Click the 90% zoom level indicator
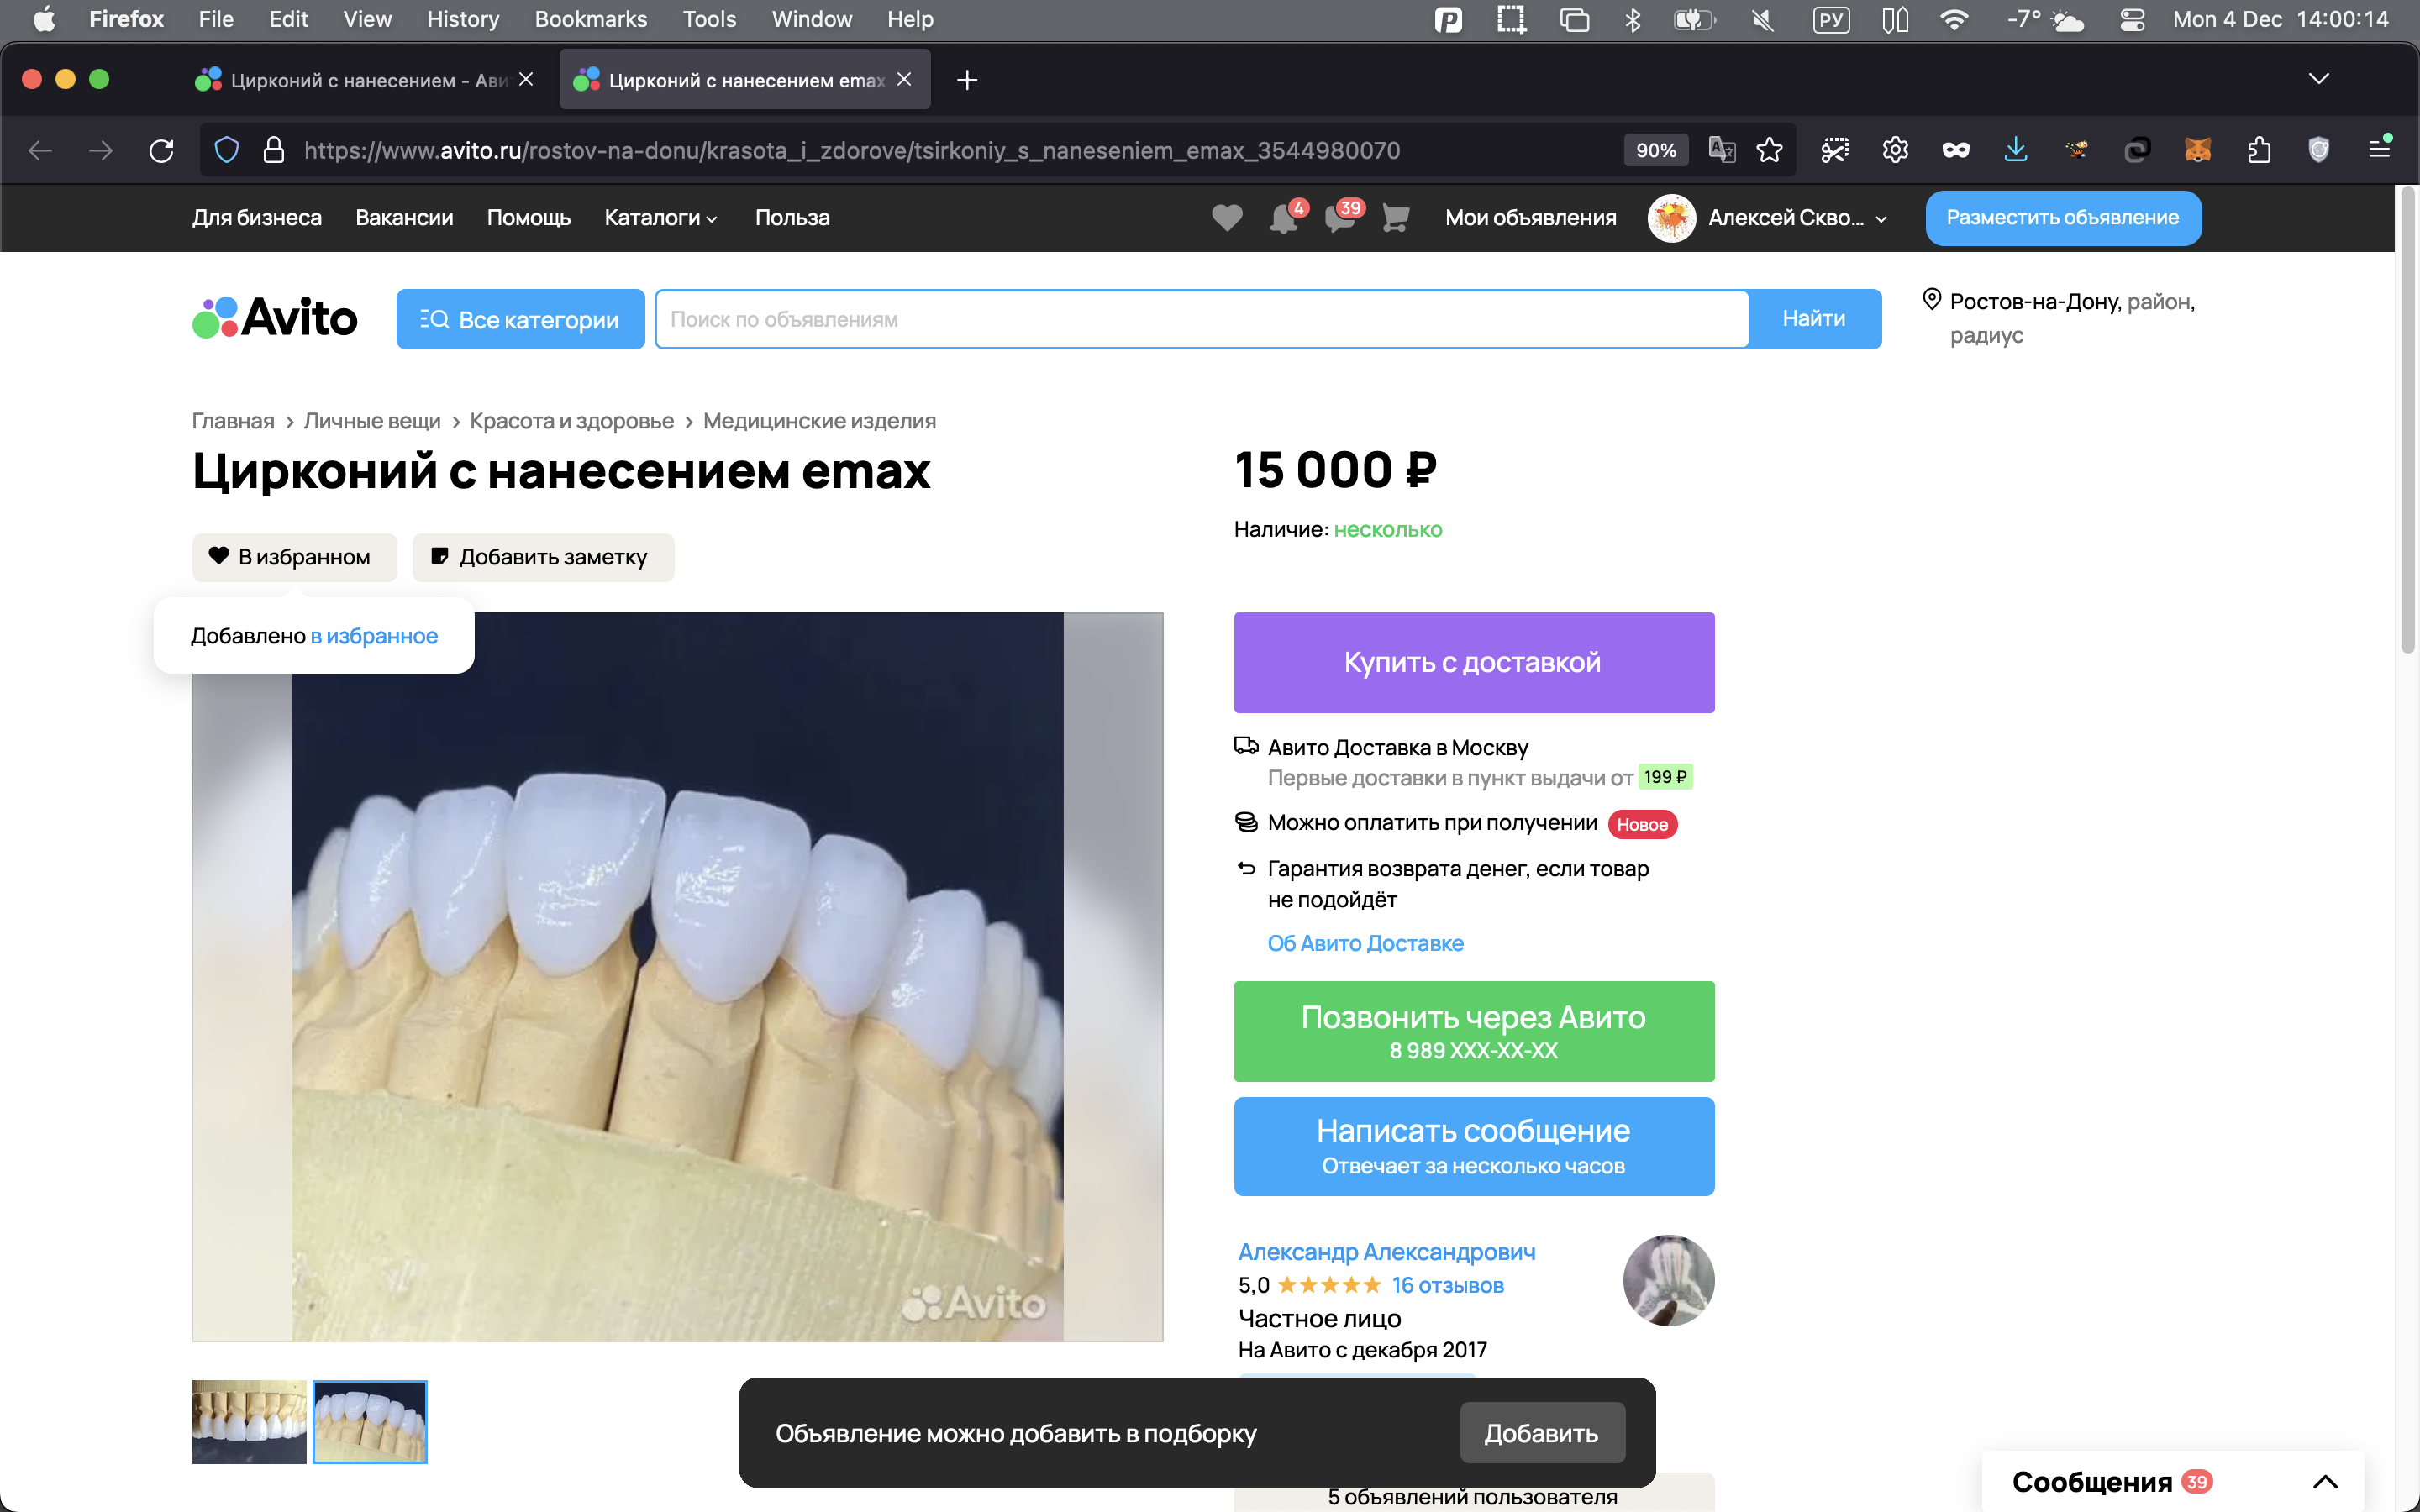This screenshot has width=2420, height=1512. pos(1656,150)
